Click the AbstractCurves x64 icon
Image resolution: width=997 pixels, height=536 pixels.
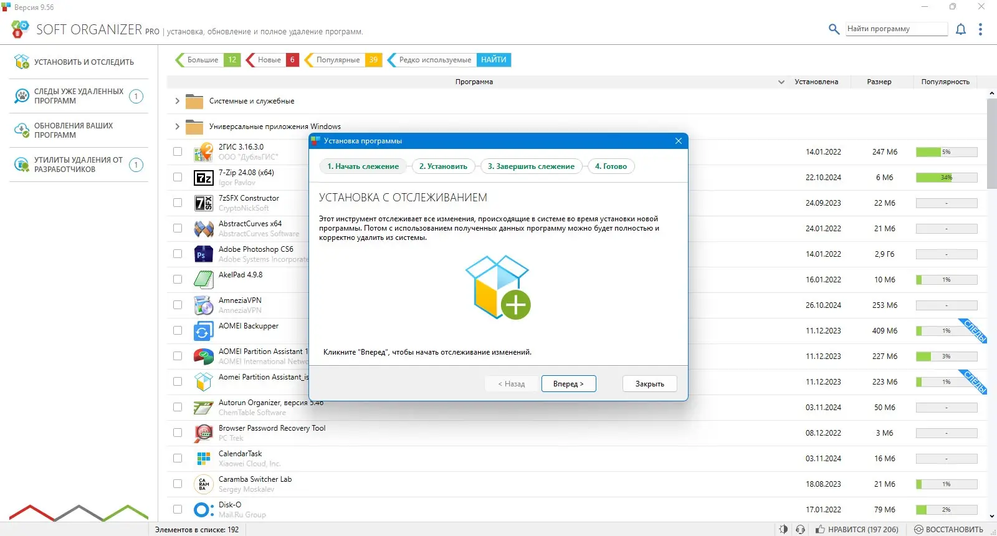pyautogui.click(x=203, y=229)
